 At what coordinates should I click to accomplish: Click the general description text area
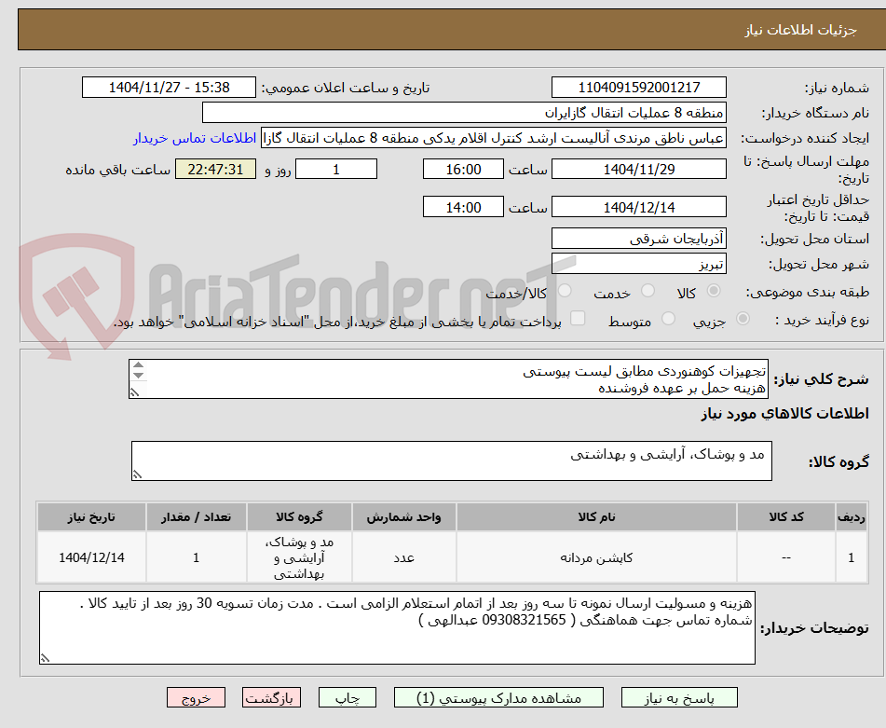click(x=448, y=379)
